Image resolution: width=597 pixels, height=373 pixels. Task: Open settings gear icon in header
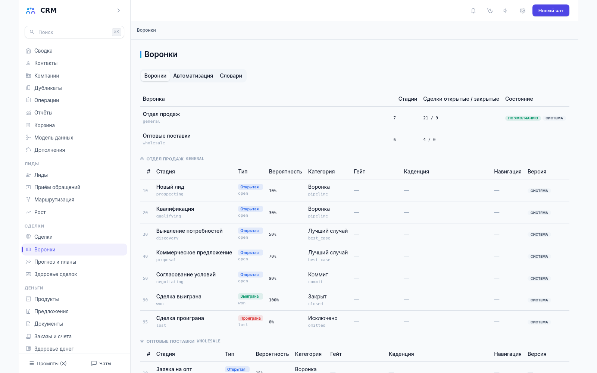522,10
